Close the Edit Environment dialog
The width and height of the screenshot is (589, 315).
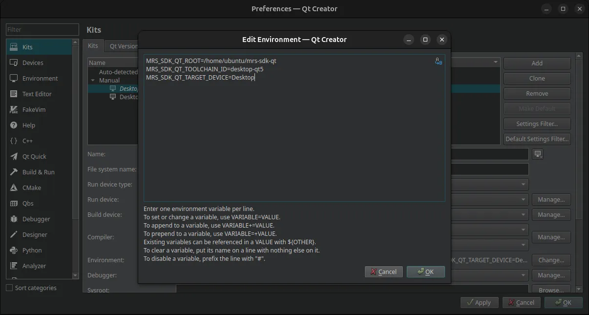tap(442, 40)
